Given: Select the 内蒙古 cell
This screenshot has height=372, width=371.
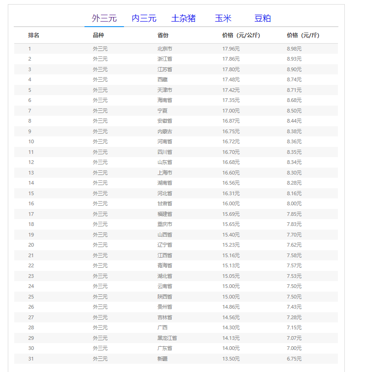Looking at the screenshot, I should [x=165, y=131].
